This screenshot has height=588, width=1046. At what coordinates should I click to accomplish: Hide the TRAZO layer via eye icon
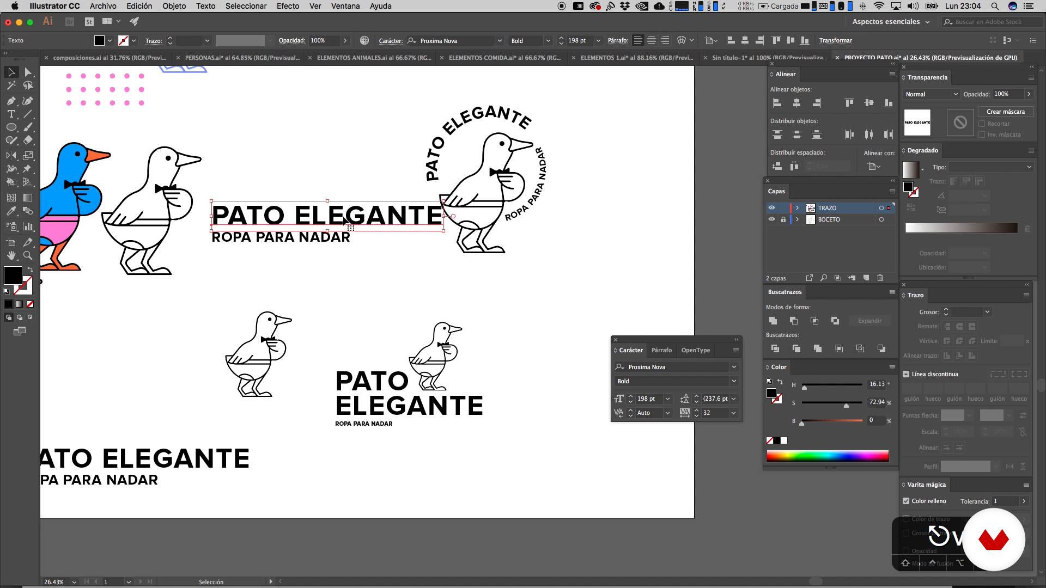coord(771,208)
